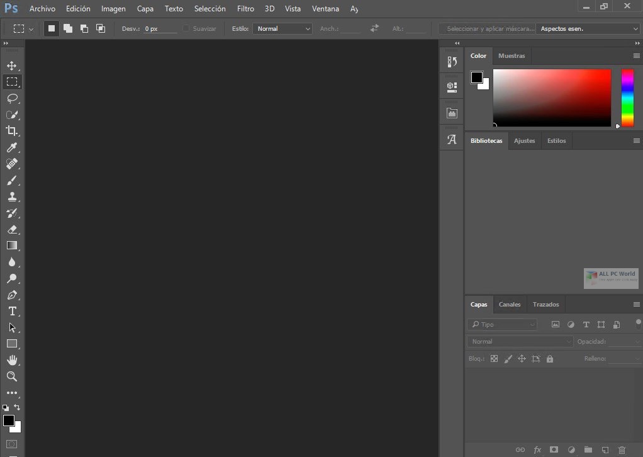Open the Edición menu
The width and height of the screenshot is (643, 457).
[78, 9]
